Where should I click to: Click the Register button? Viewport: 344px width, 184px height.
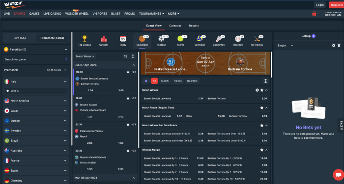point(337,5)
